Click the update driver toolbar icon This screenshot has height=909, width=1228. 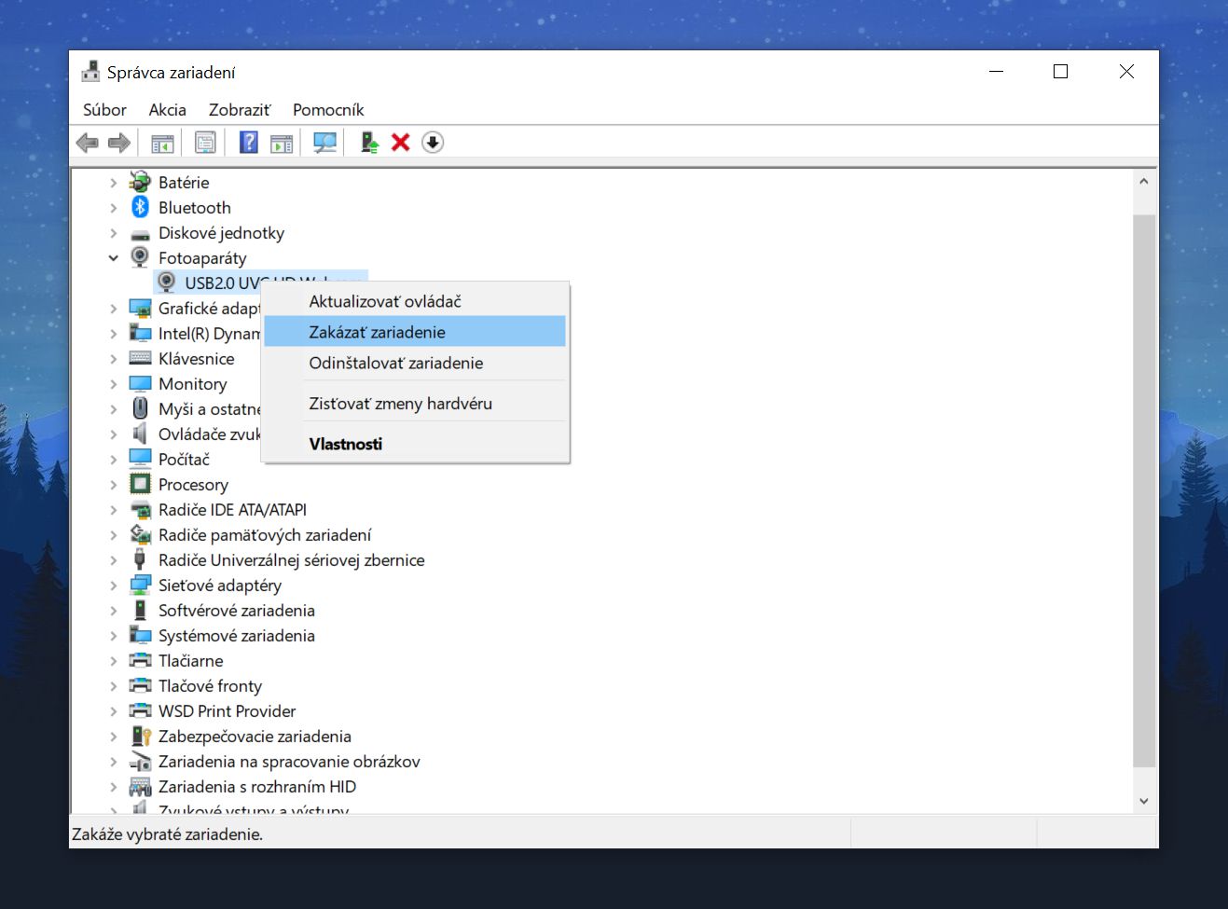(369, 143)
